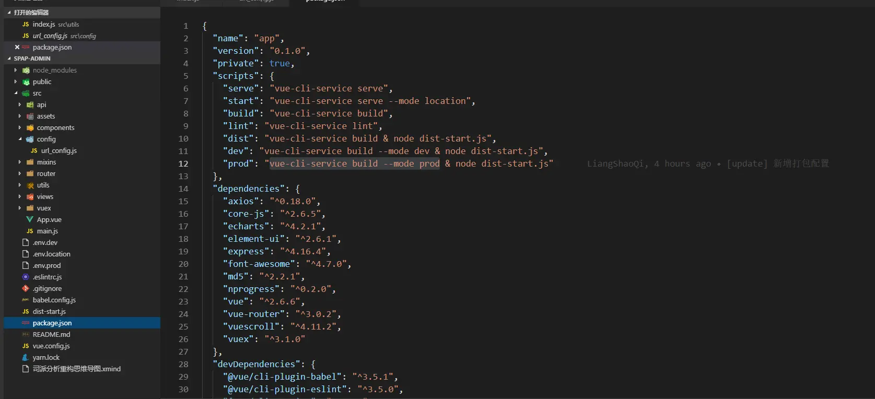The width and height of the screenshot is (875, 399).
Task: Expand the assets folder arrow
Action: (x=20, y=116)
